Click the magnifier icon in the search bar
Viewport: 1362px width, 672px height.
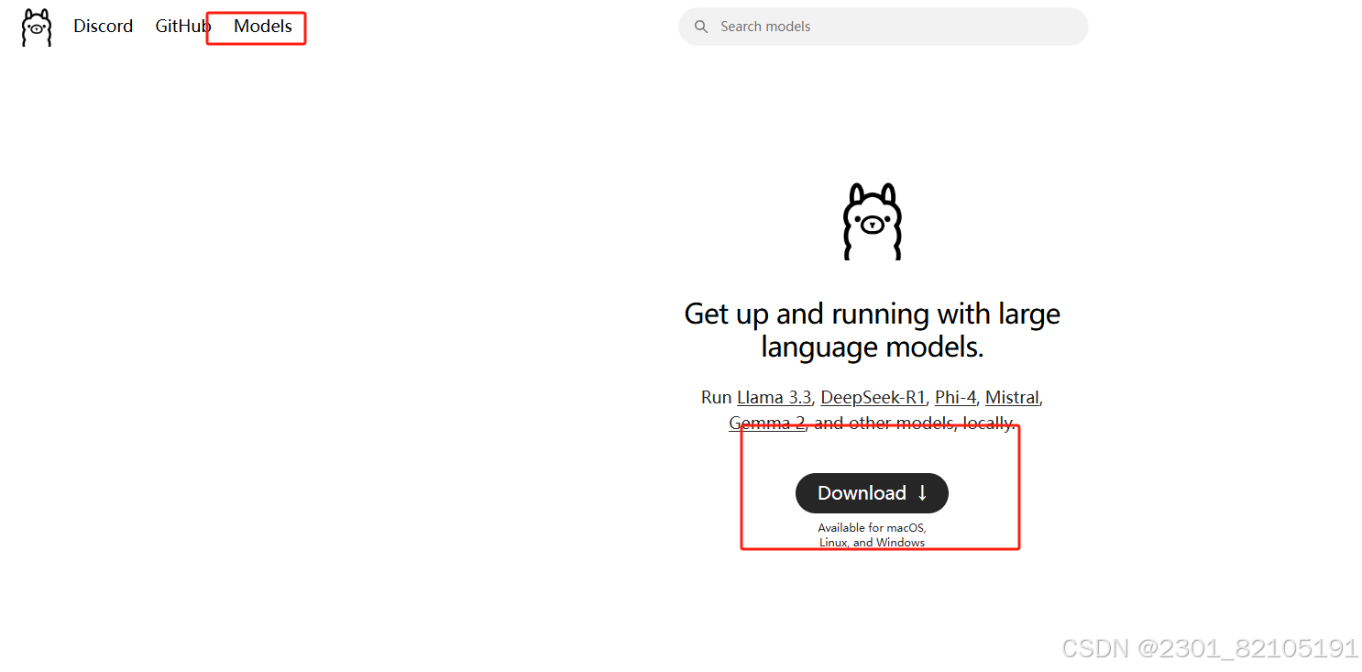(x=701, y=27)
